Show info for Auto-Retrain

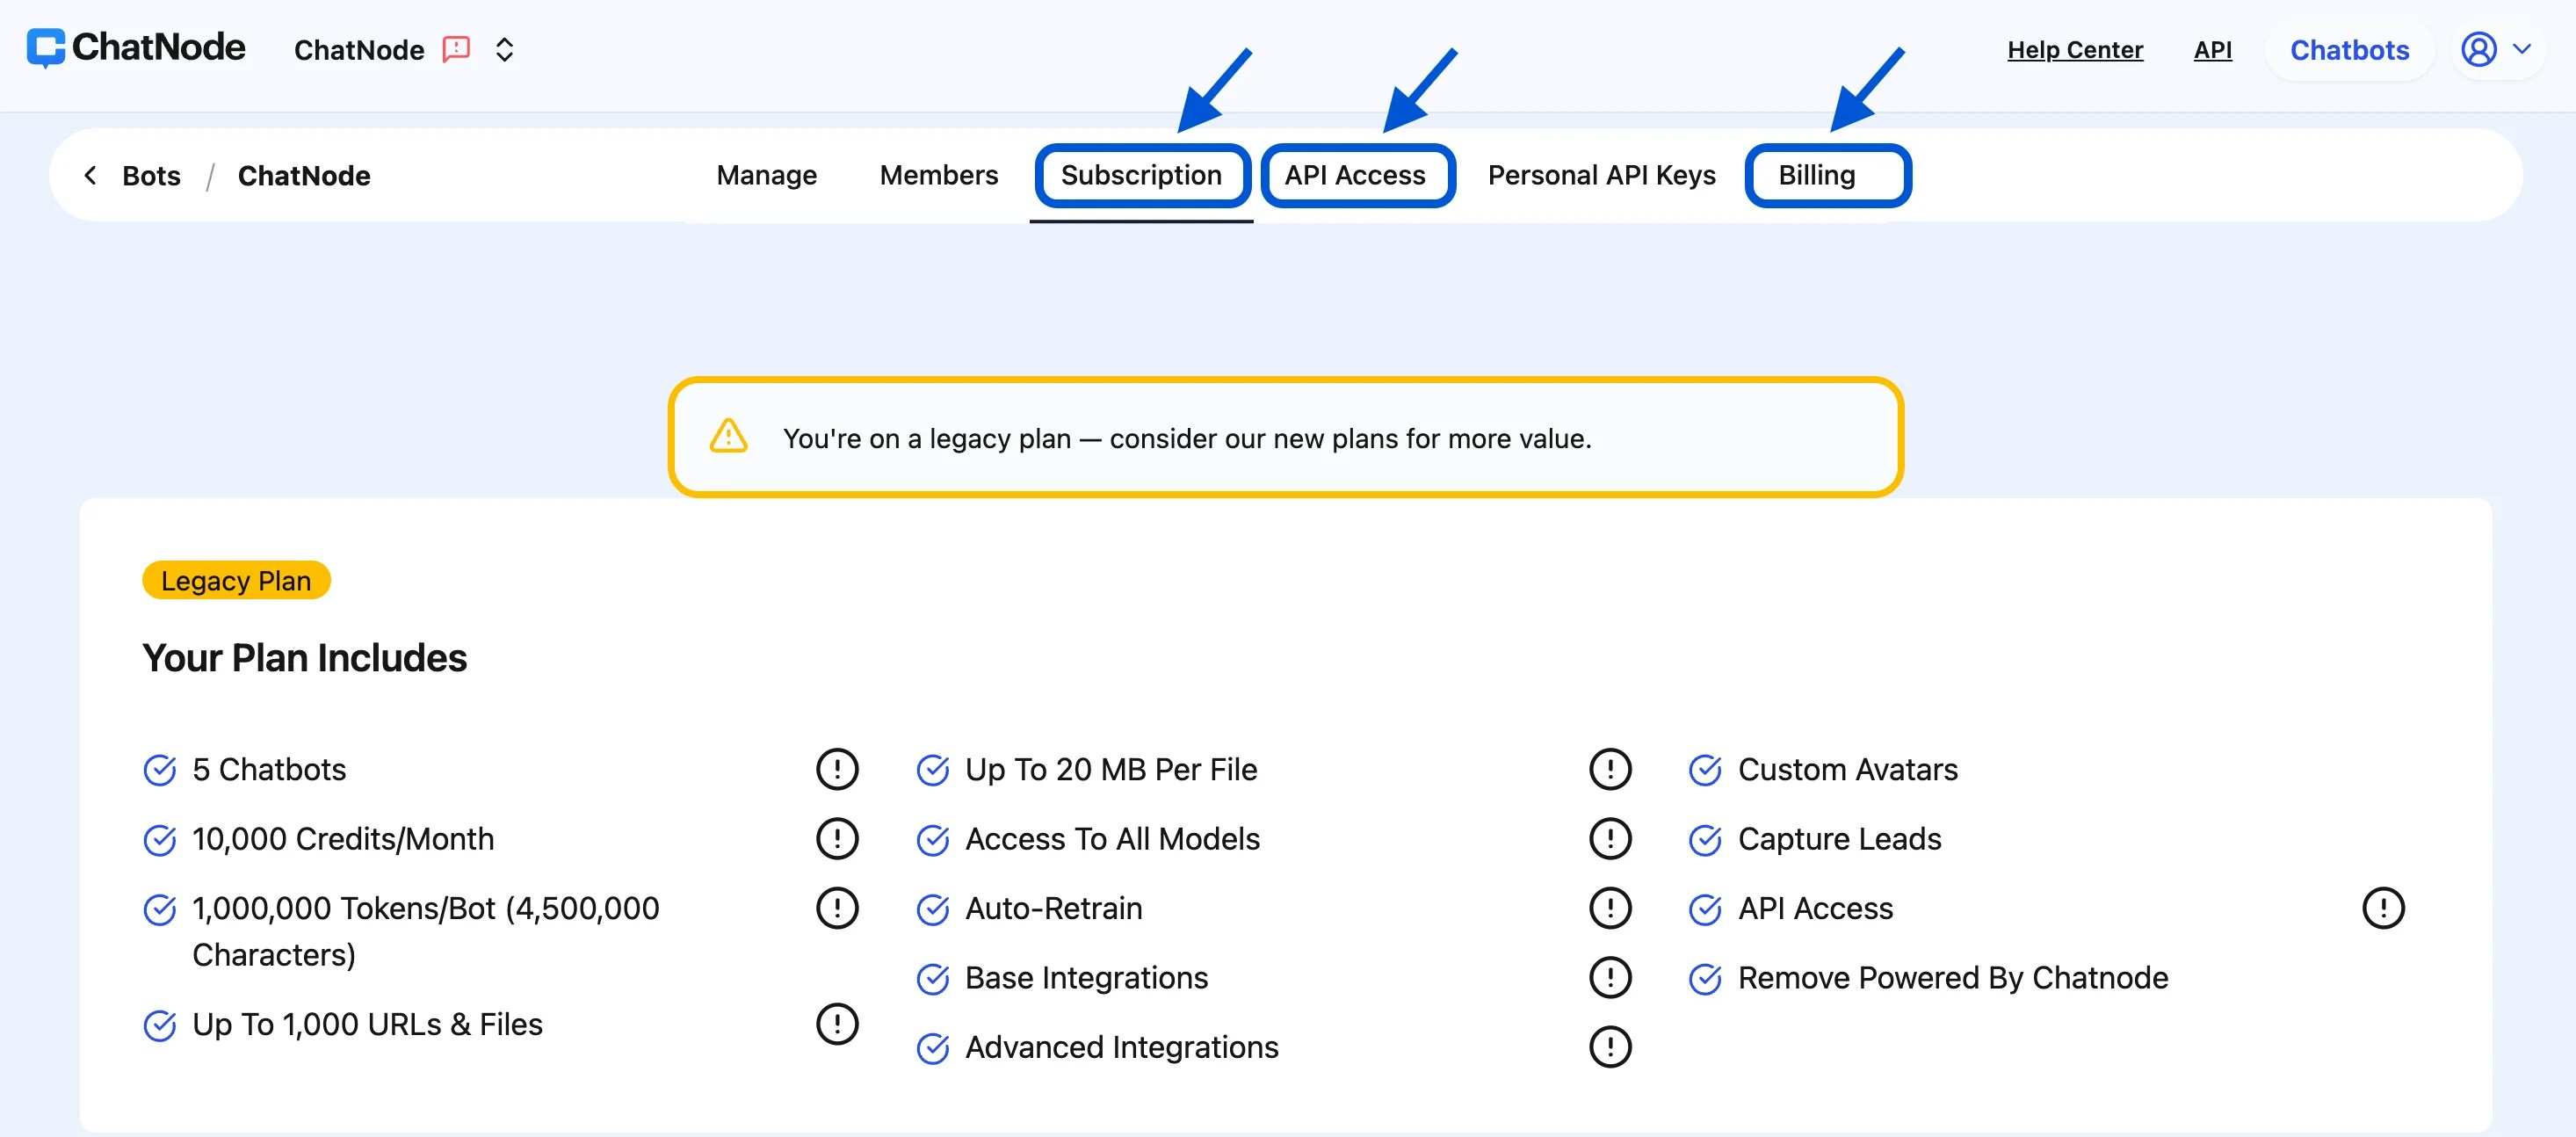(x=1610, y=908)
